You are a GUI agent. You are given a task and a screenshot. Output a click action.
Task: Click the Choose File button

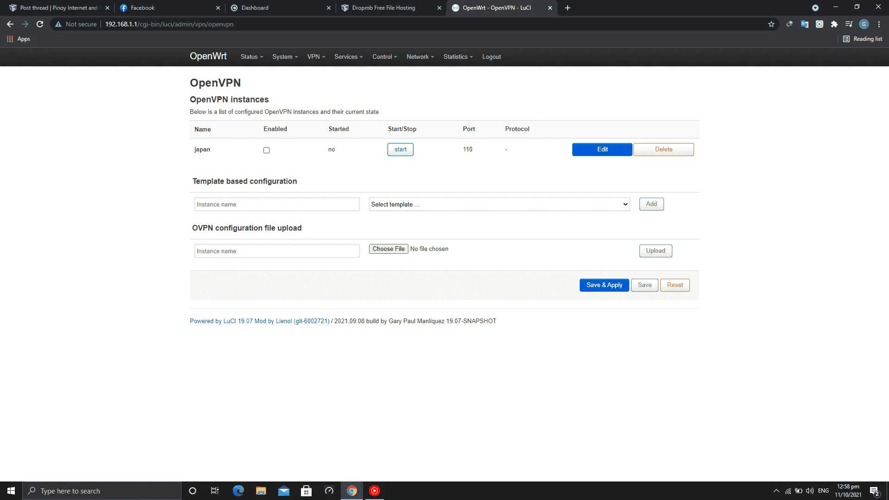(388, 249)
